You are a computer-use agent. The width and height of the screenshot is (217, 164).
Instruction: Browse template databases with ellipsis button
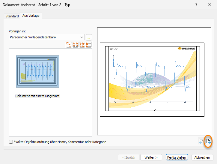click(x=89, y=37)
